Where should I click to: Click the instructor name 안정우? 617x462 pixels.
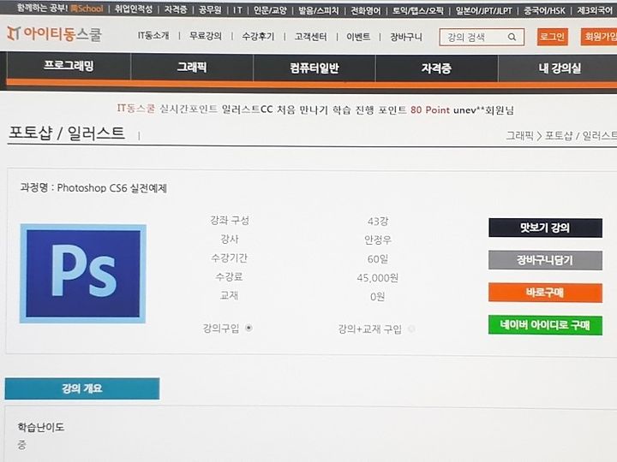(378, 240)
